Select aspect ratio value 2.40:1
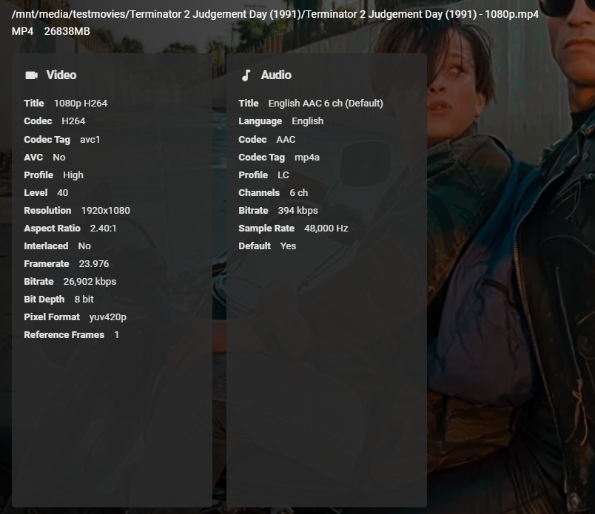Image resolution: width=595 pixels, height=514 pixels. pos(103,229)
